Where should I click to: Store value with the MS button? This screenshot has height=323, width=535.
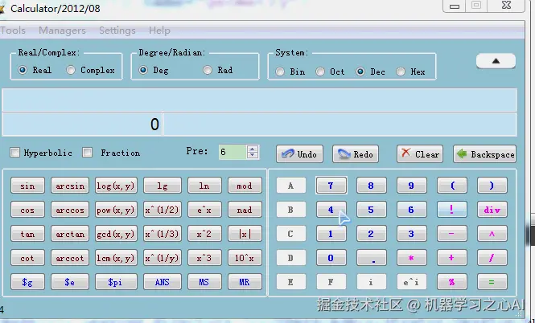click(204, 282)
